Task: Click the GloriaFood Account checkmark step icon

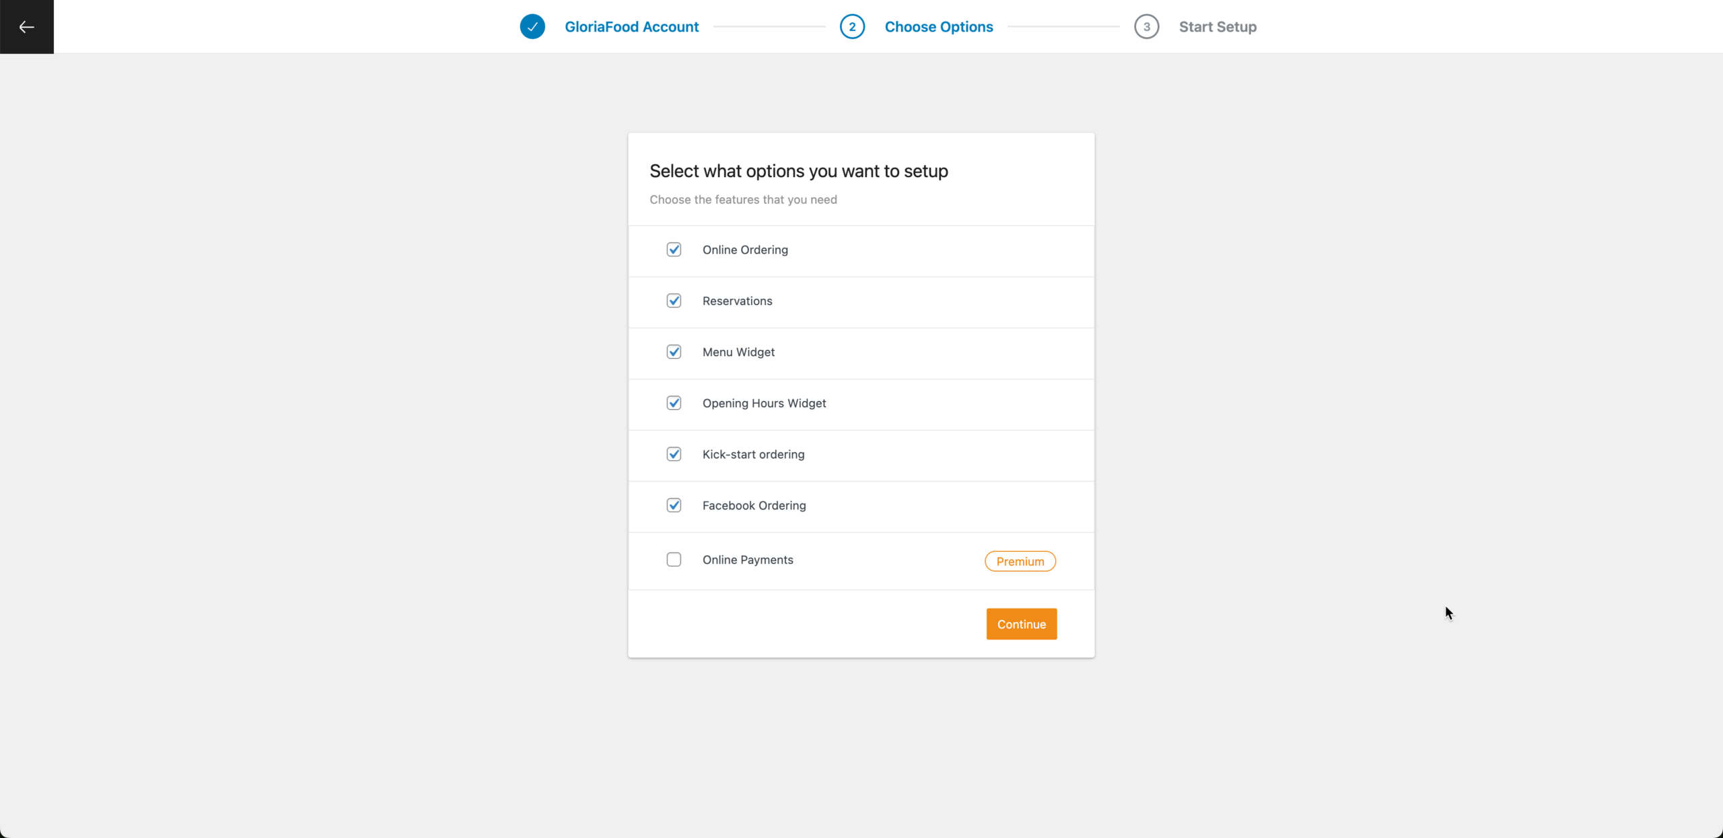Action: 532,27
